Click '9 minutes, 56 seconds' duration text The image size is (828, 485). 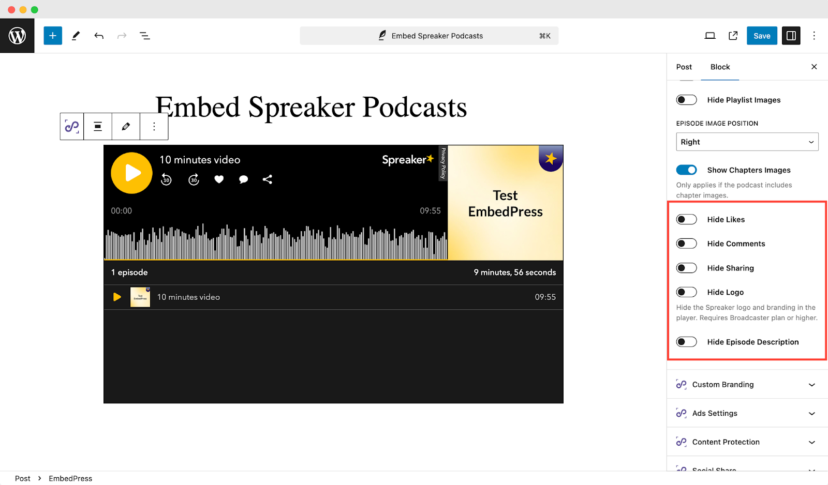pyautogui.click(x=515, y=272)
